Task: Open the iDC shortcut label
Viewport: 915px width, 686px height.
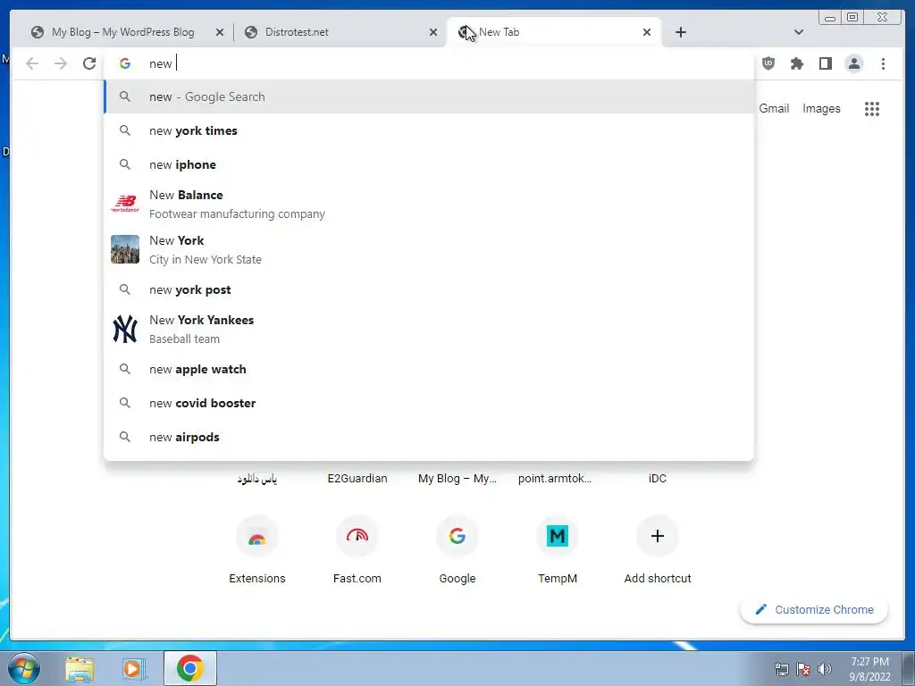Action: click(657, 479)
